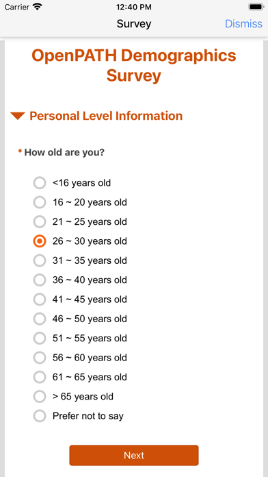
Task: Choose 41 ~ 45 years old
Action: [40, 299]
